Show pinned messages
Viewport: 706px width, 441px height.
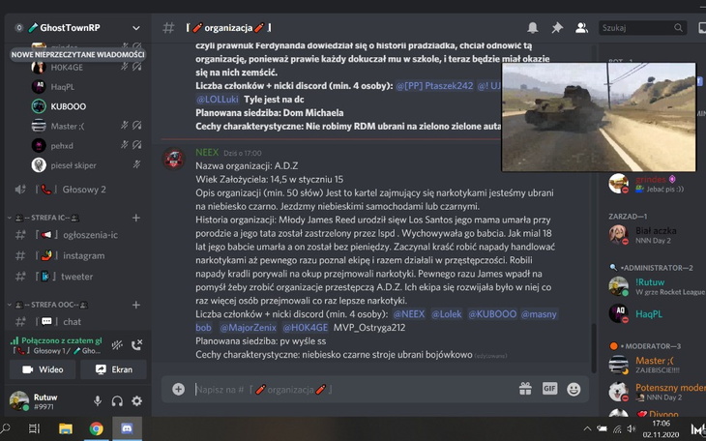click(557, 28)
